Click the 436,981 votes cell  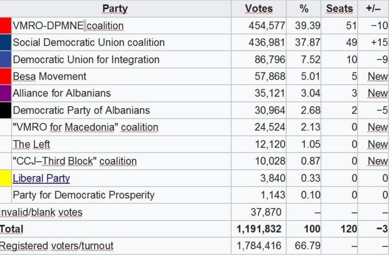(x=259, y=42)
